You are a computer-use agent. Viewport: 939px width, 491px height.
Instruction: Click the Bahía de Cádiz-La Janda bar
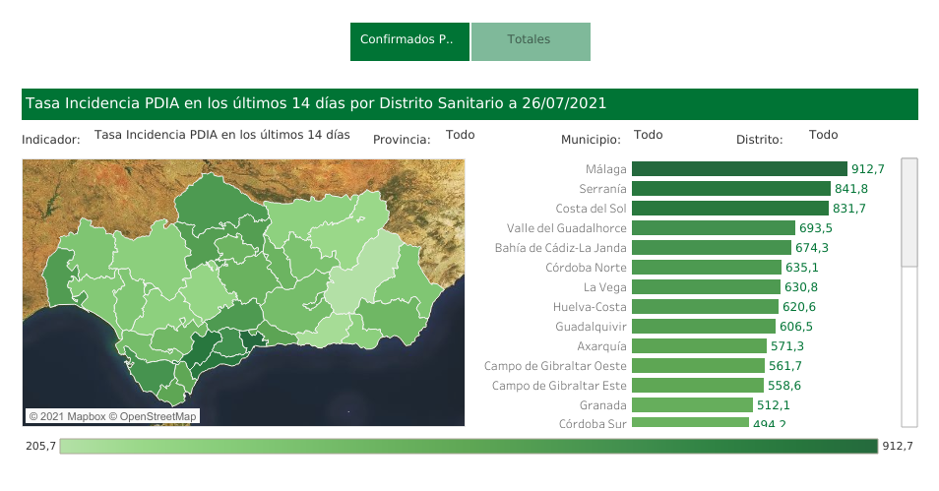click(712, 248)
